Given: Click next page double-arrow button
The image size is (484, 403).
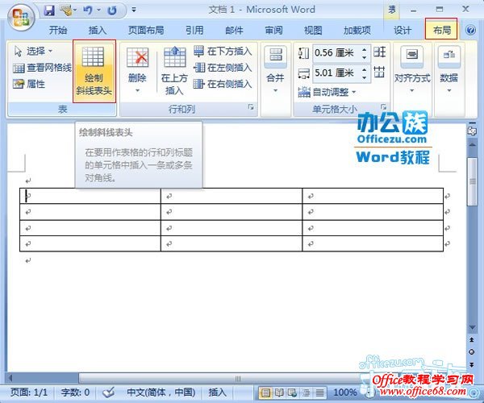Looking at the screenshot, I should tap(472, 364).
